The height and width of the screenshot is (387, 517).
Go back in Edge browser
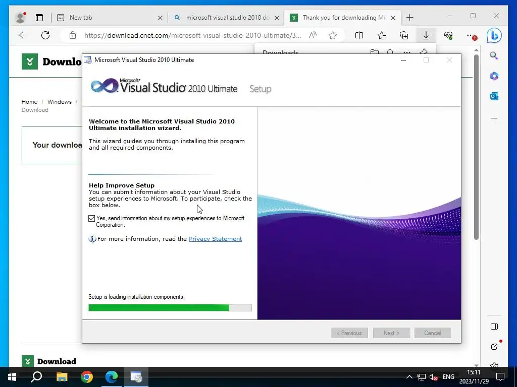[x=23, y=36]
